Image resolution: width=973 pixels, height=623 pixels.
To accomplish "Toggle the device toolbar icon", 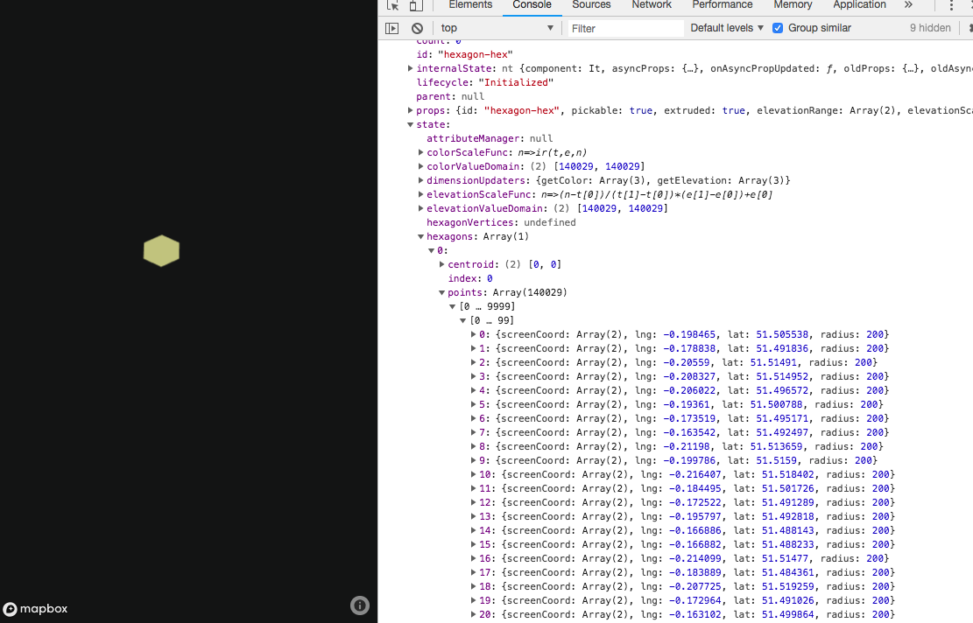I will coord(416,5).
